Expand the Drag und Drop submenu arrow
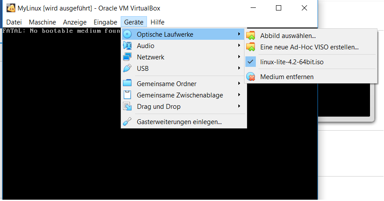 (x=239, y=106)
